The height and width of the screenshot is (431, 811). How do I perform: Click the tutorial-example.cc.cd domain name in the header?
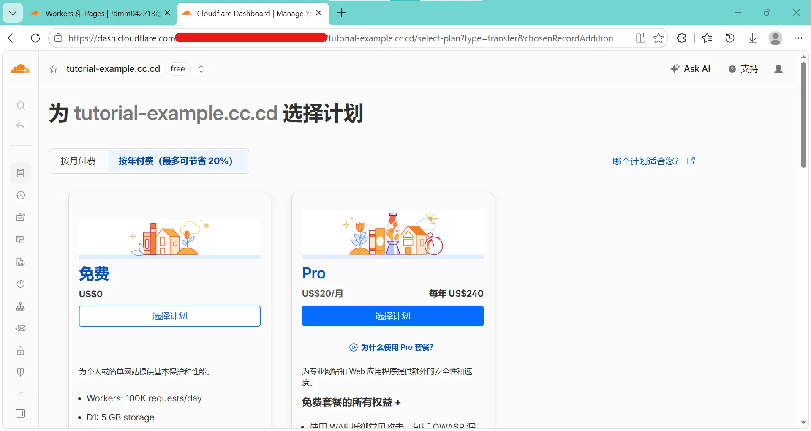click(x=113, y=69)
